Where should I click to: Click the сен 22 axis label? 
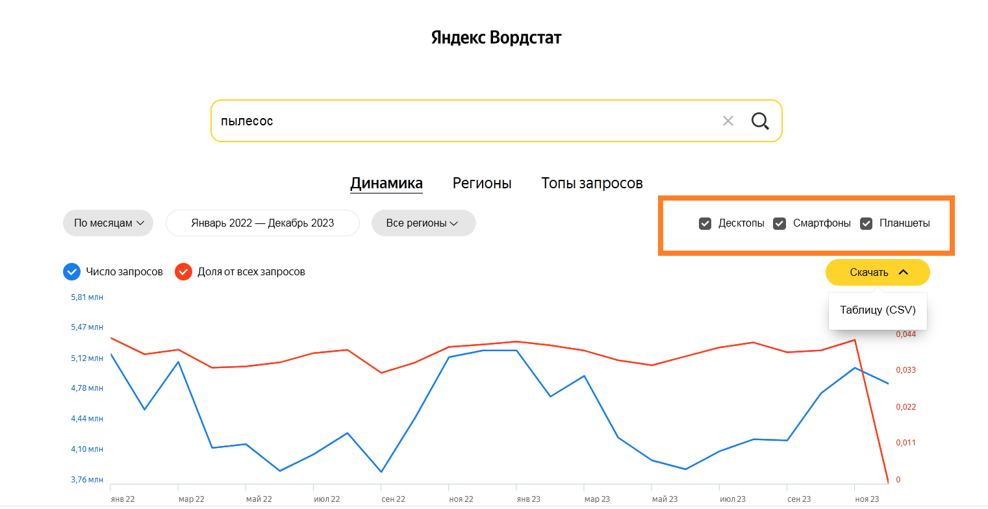click(393, 499)
